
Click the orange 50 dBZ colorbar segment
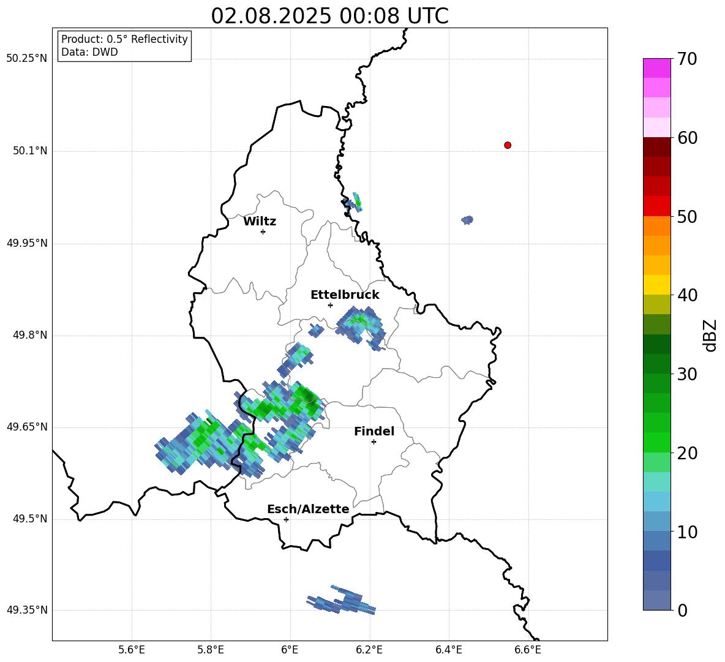pos(656,225)
